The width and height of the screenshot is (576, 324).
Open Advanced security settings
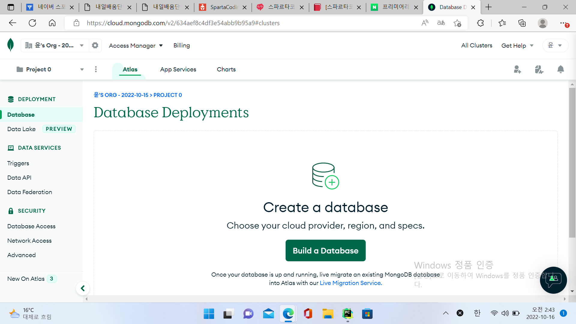click(21, 255)
